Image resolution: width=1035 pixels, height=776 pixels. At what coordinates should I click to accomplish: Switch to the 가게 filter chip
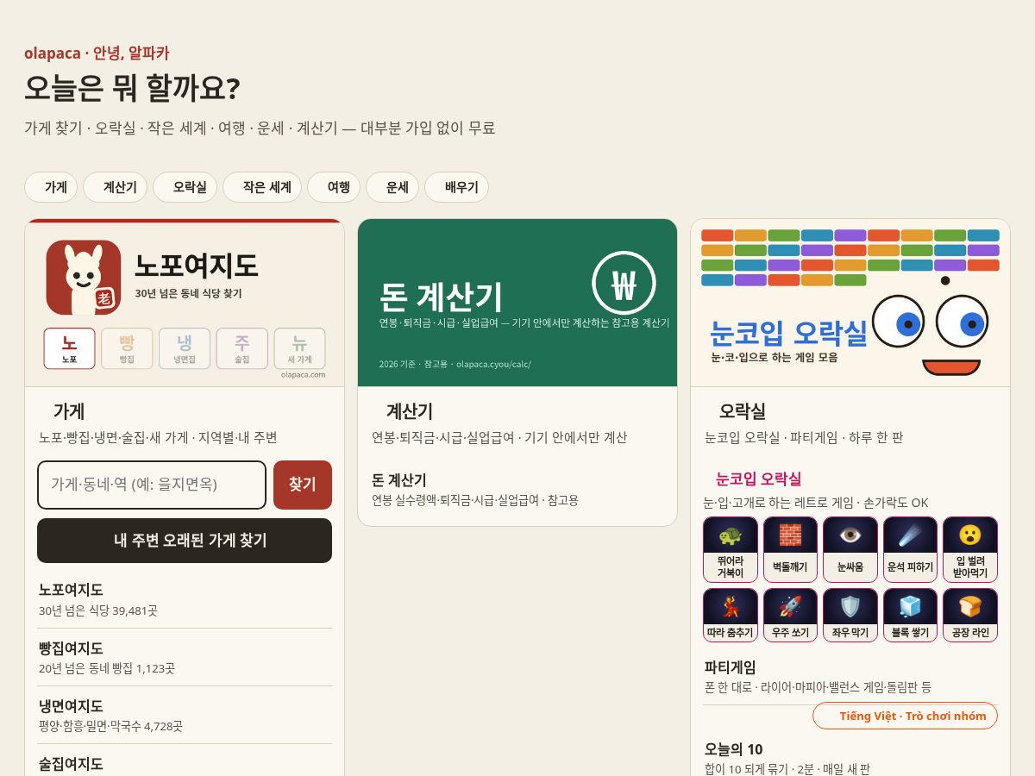pyautogui.click(x=51, y=187)
